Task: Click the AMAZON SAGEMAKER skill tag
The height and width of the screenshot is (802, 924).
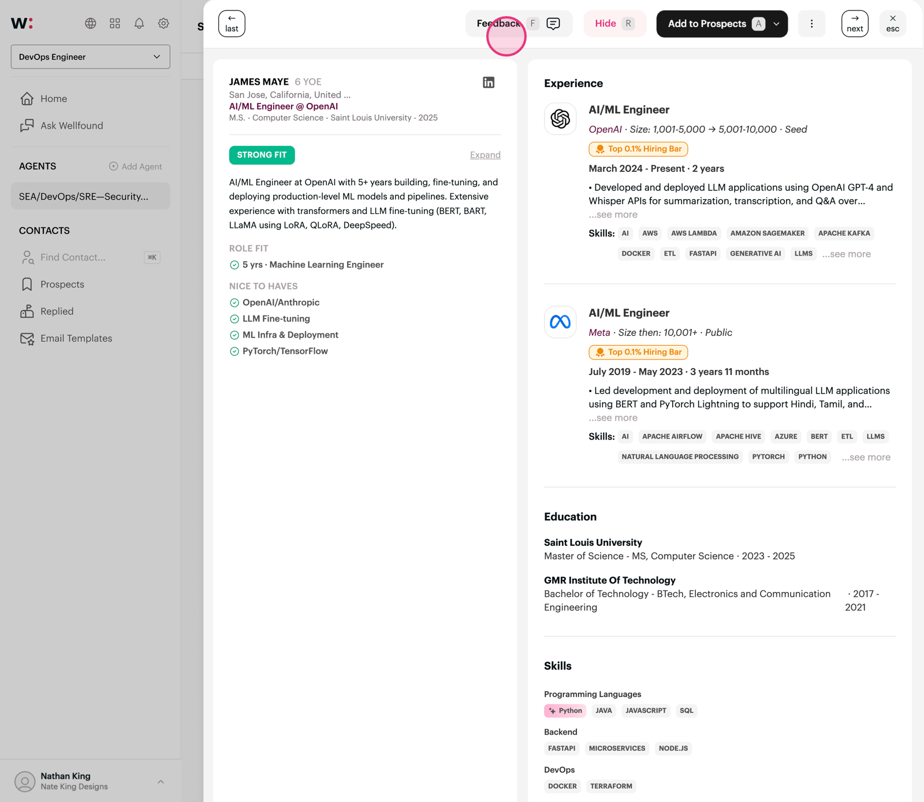Action: [x=767, y=234]
